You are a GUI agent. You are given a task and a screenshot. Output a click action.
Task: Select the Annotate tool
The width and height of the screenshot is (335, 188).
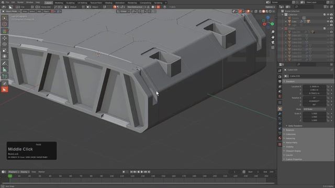click(x=5, y=63)
